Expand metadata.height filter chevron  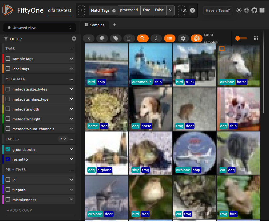tap(71, 119)
